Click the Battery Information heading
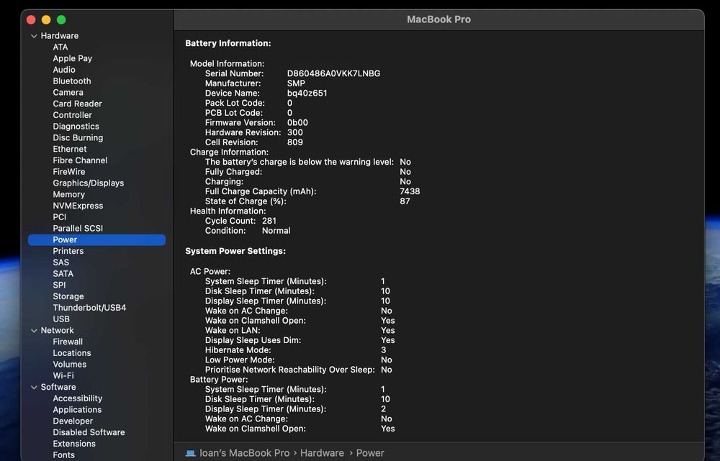The width and height of the screenshot is (720, 461). [x=228, y=44]
